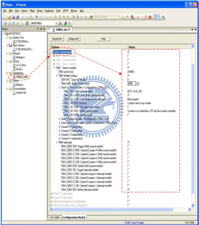
Task: Start debug session with magnifier icon
Action: [x=132, y=17]
